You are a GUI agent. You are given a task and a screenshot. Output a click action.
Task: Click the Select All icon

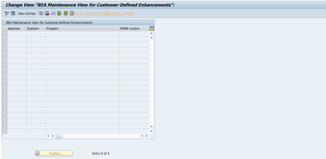(60, 13)
